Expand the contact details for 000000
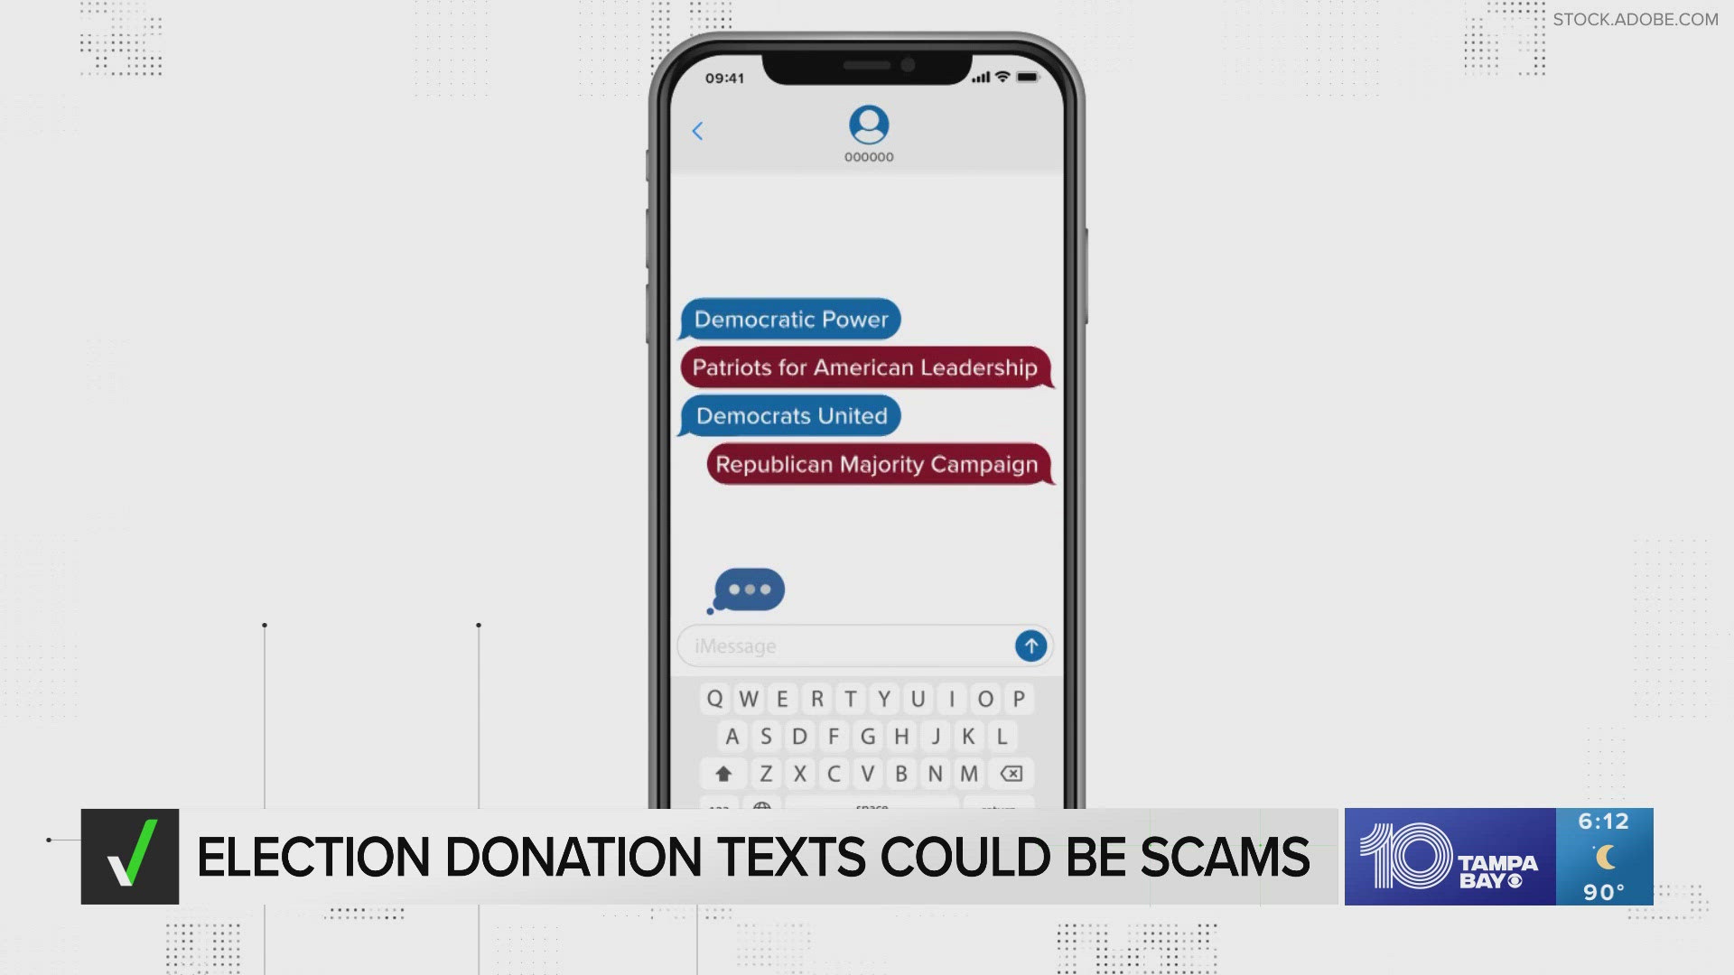This screenshot has width=1734, height=975. 867,134
